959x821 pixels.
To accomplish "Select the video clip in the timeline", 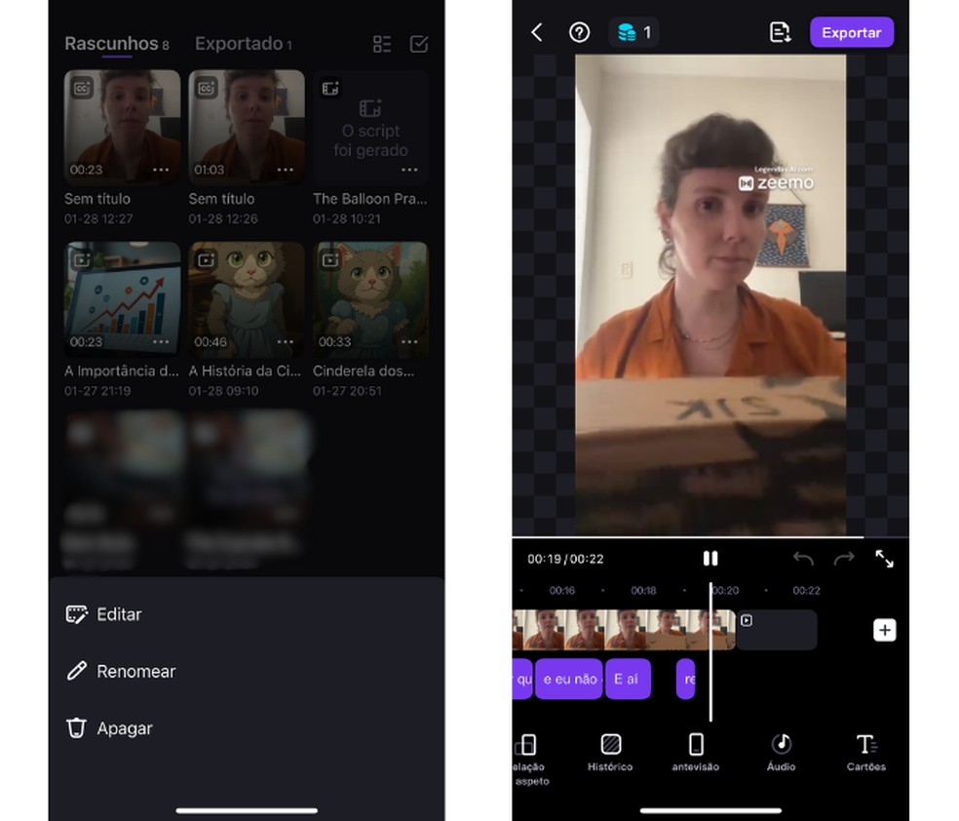I will pyautogui.click(x=624, y=630).
